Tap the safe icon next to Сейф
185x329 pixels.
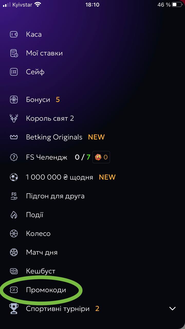tap(14, 72)
